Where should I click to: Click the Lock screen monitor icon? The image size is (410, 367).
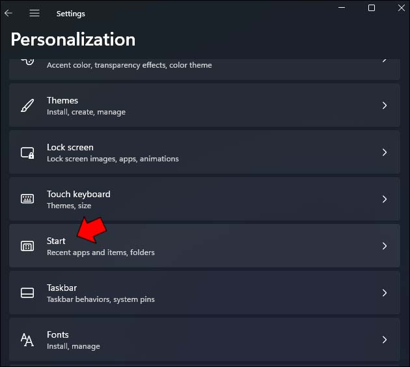27,153
